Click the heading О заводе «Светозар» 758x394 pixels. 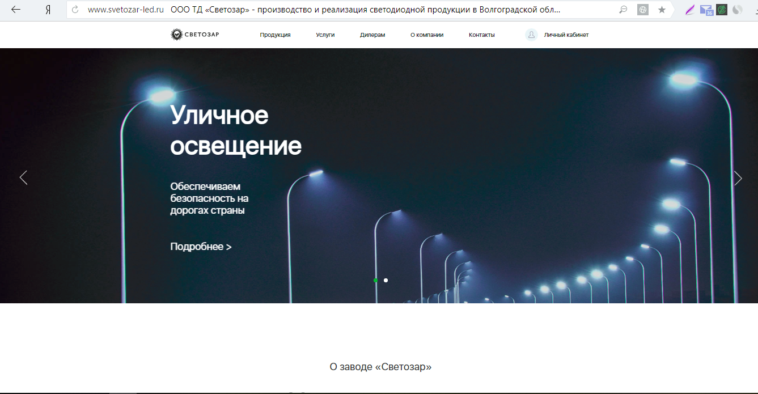[380, 367]
